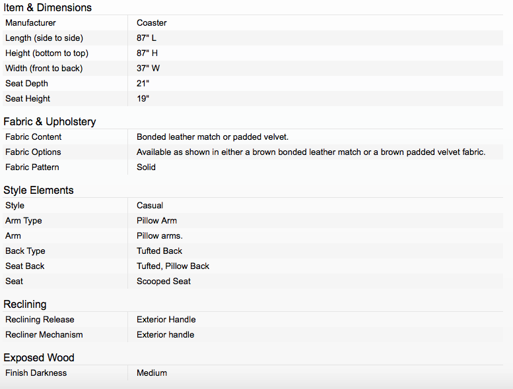Select the Solid fabric pattern value
Image resolution: width=513 pixels, height=389 pixels.
click(146, 167)
